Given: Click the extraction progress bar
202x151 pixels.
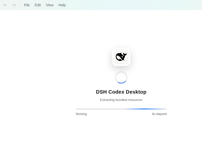Looking at the screenshot, I should (121, 109).
